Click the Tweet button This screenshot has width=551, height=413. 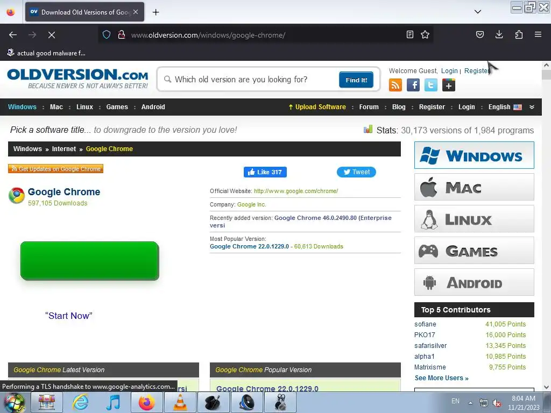click(356, 172)
